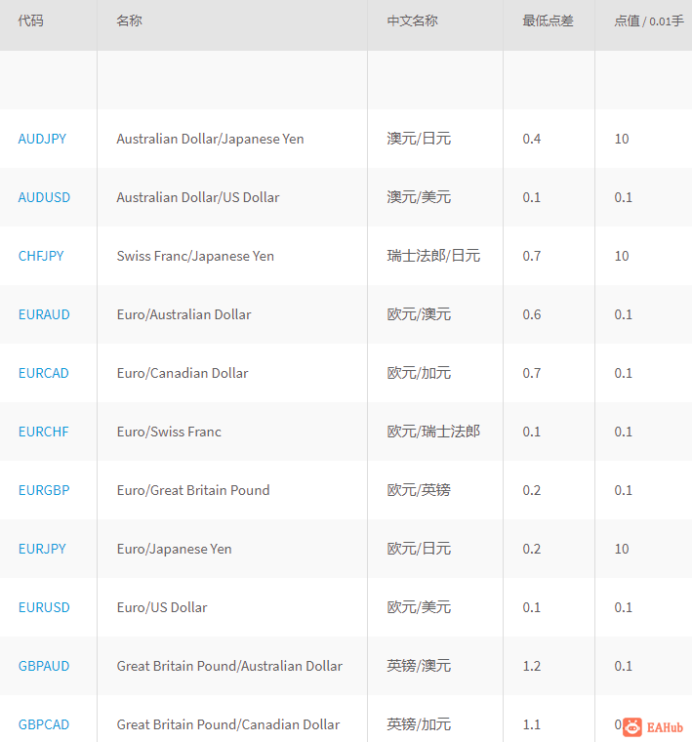The height and width of the screenshot is (742, 692).
Task: Click the 0.4 spread in AUDJPY row
Action: point(532,139)
